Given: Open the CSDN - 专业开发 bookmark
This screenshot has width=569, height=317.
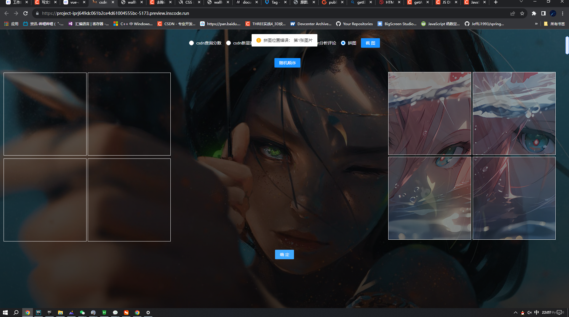Looking at the screenshot, I should 176,24.
